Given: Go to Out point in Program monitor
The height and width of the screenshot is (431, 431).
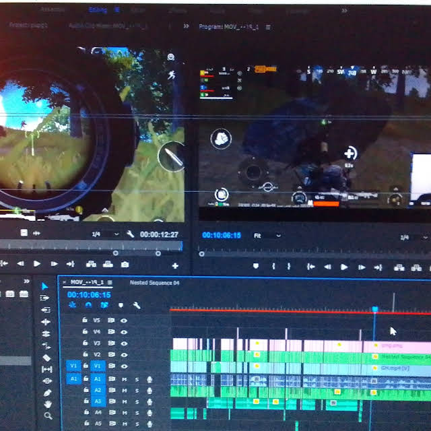Looking at the screenshot, I should pyautogui.click(x=378, y=267).
